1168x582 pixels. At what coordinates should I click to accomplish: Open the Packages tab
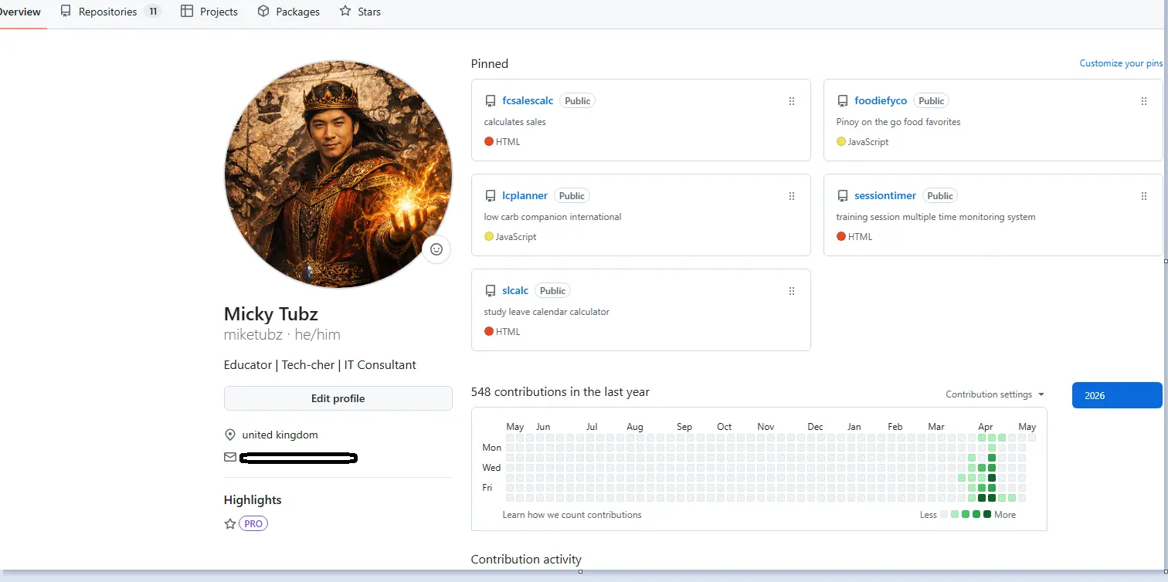pyautogui.click(x=289, y=12)
